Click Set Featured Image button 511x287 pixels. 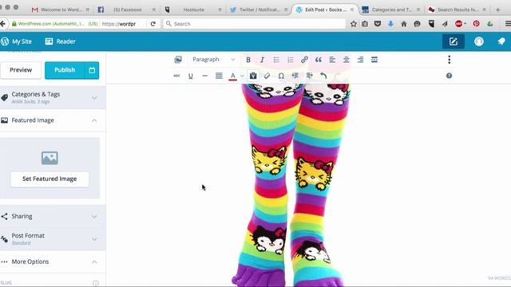[50, 179]
